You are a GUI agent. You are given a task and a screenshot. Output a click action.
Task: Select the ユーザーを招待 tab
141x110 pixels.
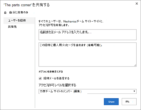19,21
